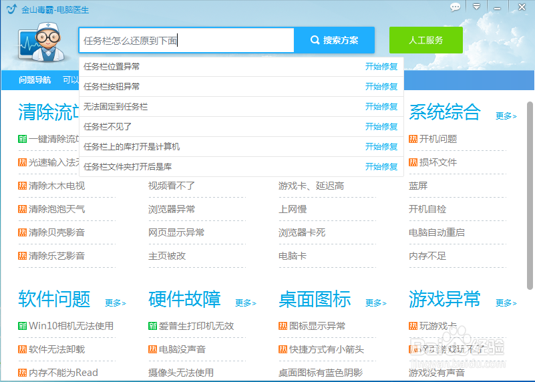
Task: Start repair for 无法固定到任务栏
Action: [x=381, y=107]
